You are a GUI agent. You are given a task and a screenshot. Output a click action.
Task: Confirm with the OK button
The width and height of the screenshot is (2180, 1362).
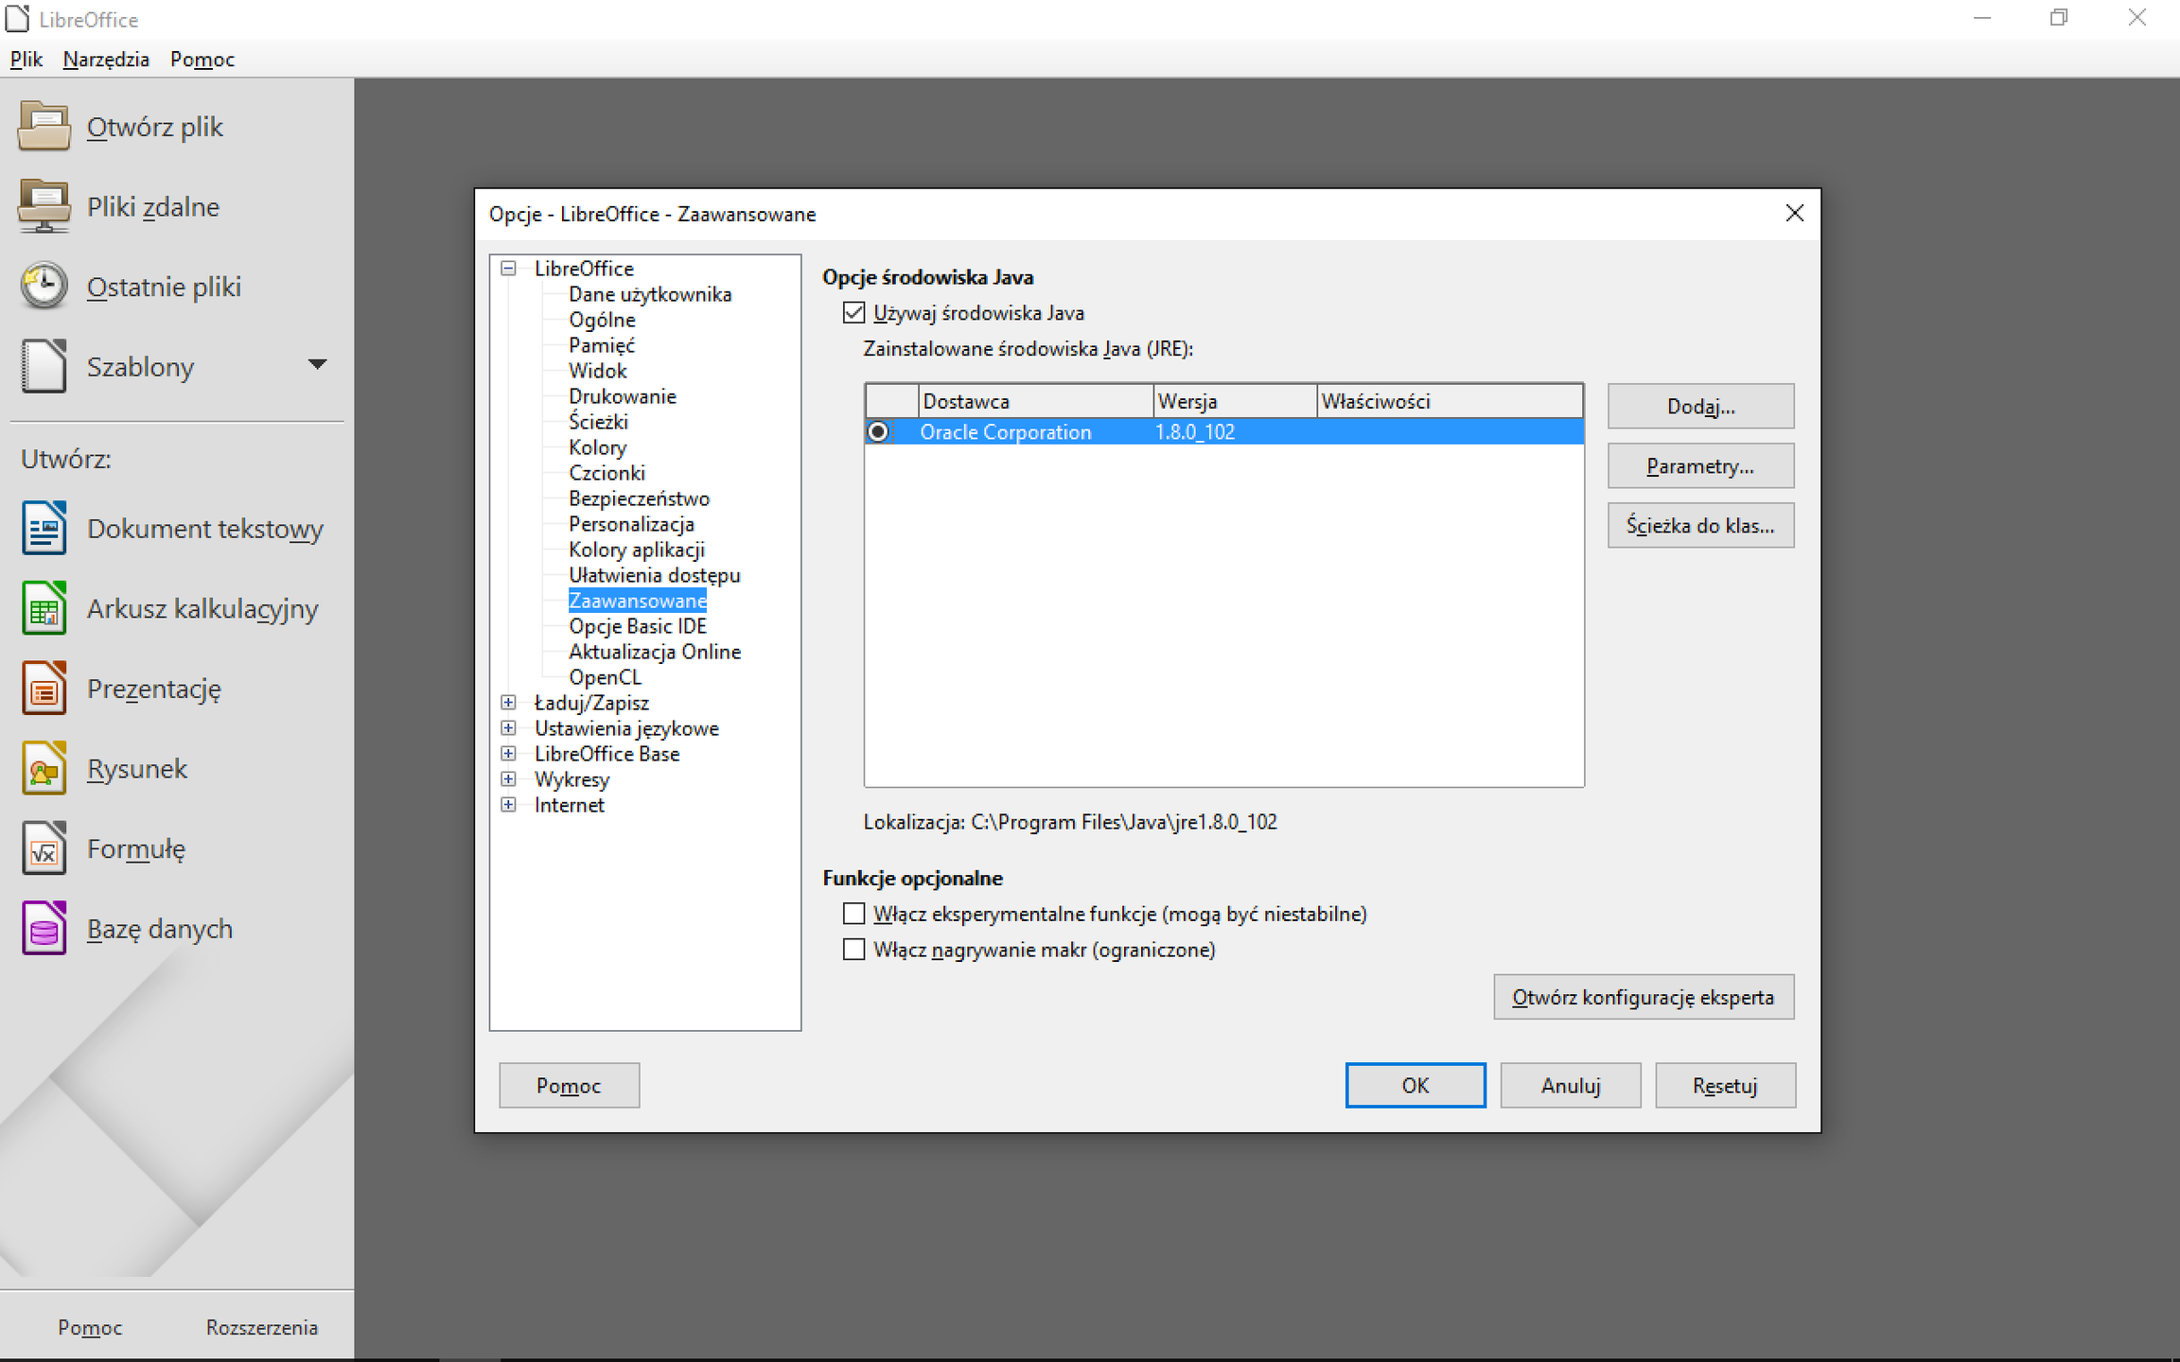click(1415, 1086)
